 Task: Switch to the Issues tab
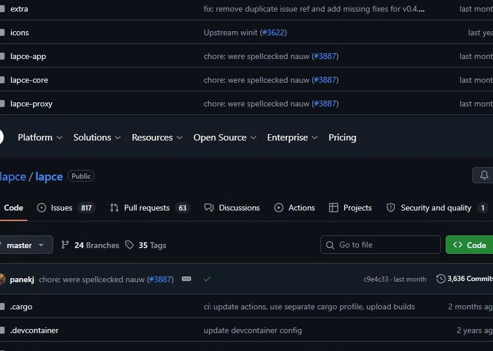(66, 208)
